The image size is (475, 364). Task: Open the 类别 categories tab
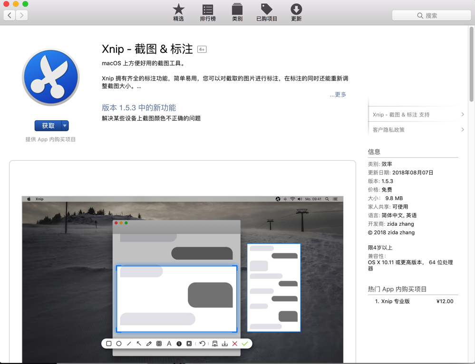coord(237,12)
